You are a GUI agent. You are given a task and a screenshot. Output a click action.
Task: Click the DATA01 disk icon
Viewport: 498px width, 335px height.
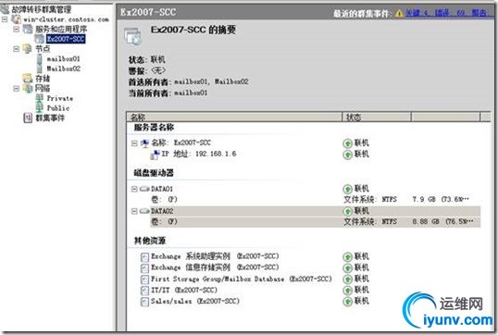click(x=144, y=189)
